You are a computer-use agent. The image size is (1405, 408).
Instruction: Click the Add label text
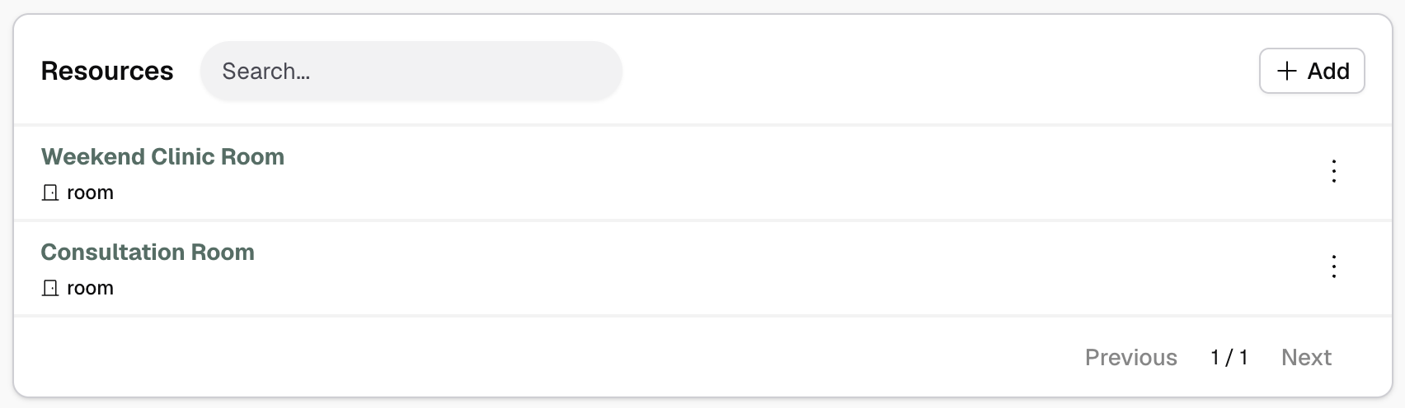point(1328,72)
